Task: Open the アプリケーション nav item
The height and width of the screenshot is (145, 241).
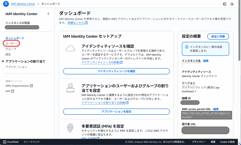Action: tap(16, 67)
